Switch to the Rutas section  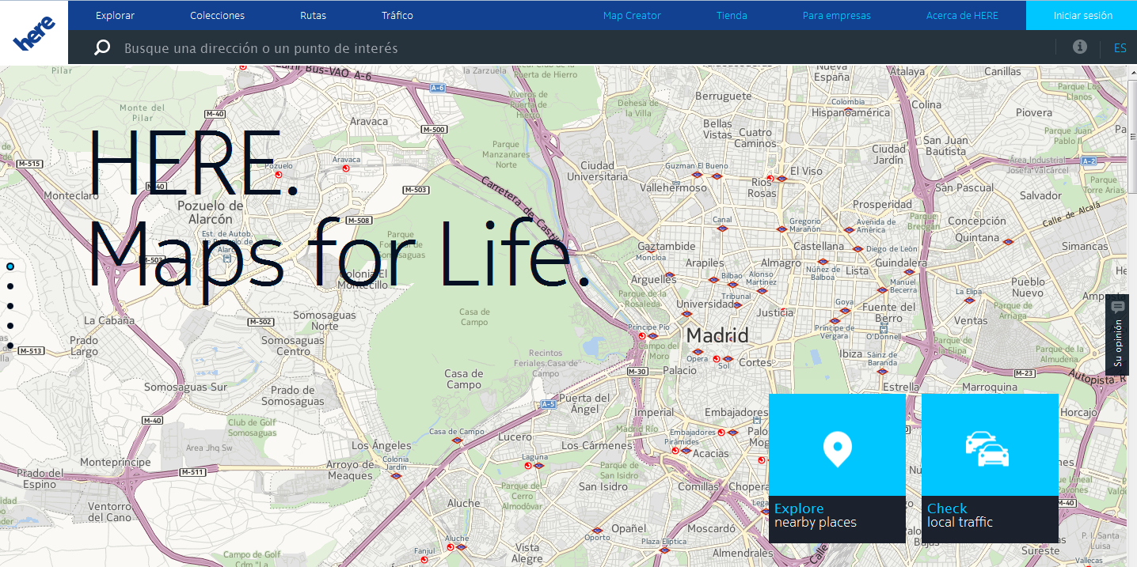click(x=313, y=16)
